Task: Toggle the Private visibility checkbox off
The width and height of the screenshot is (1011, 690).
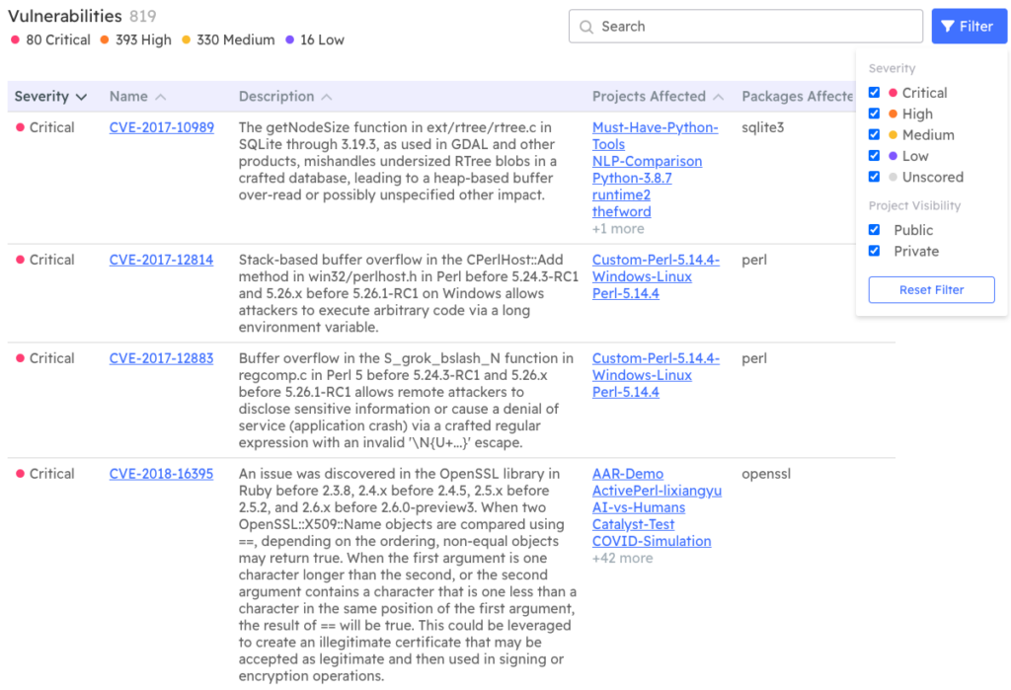Action: 873,251
